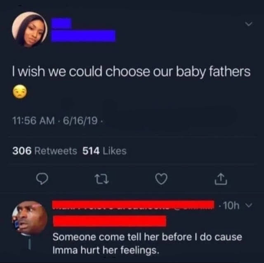View the 514 Likes list
This screenshot has height=263, width=264.
[x=104, y=151]
